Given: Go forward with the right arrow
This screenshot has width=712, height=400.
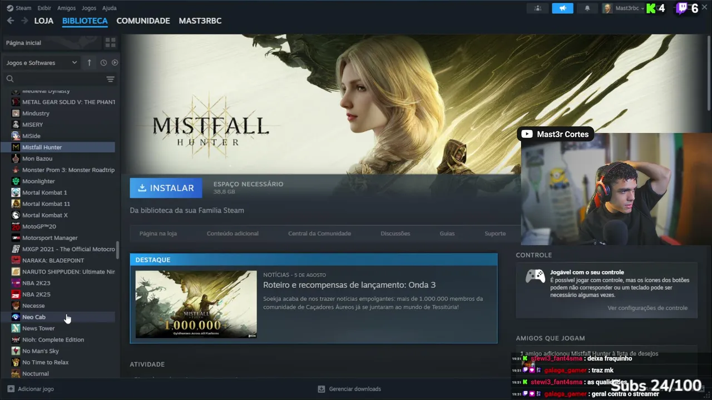Looking at the screenshot, I should (x=24, y=21).
